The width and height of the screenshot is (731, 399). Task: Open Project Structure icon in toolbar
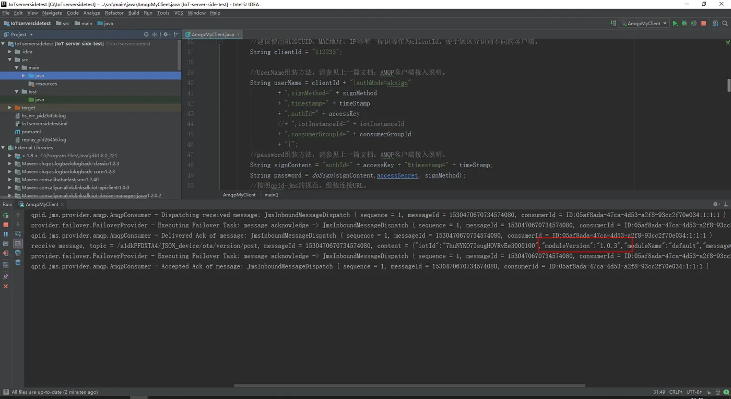pos(714,24)
